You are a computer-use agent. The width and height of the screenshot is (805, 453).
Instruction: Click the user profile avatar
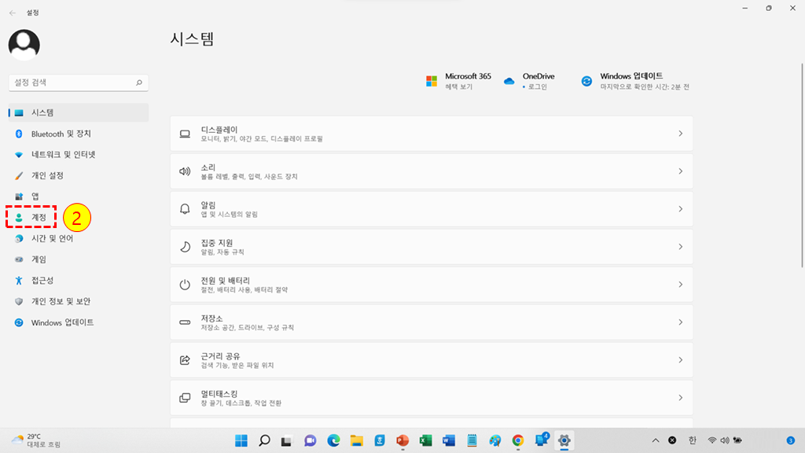(x=24, y=45)
